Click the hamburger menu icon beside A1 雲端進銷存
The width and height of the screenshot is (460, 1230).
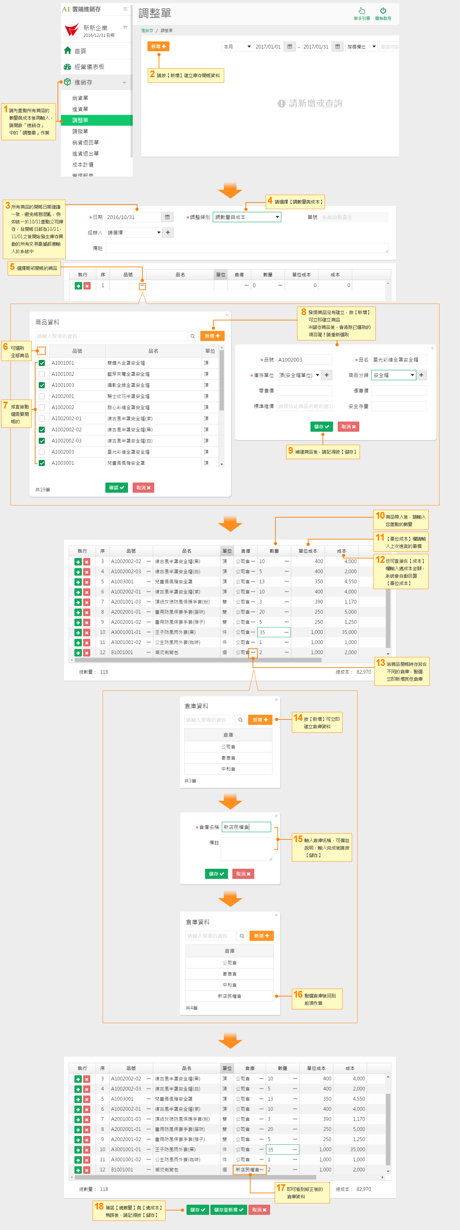pos(125,9)
